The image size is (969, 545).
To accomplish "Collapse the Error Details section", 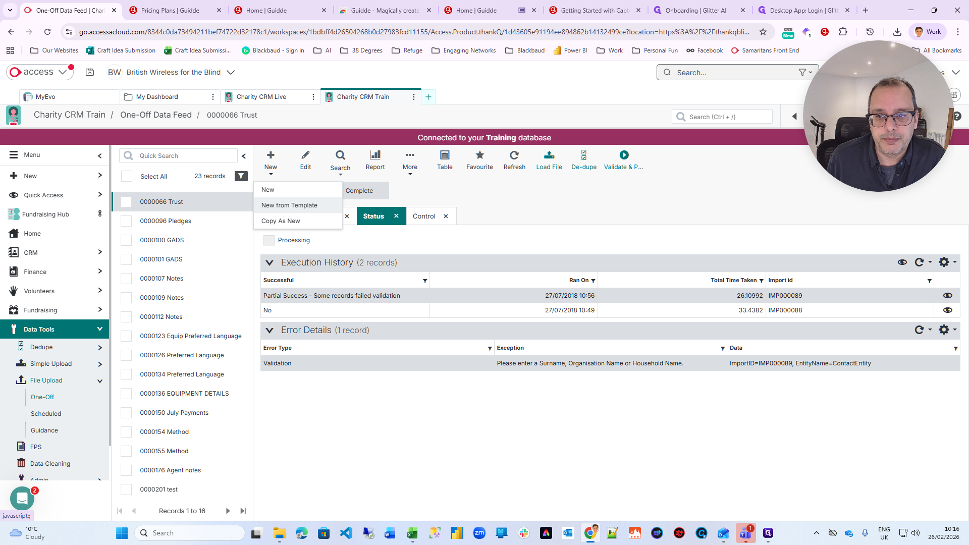I will pos(270,331).
